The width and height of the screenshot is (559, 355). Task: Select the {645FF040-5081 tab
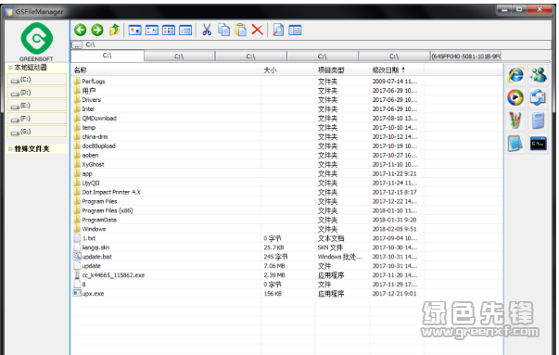pyautogui.click(x=465, y=57)
